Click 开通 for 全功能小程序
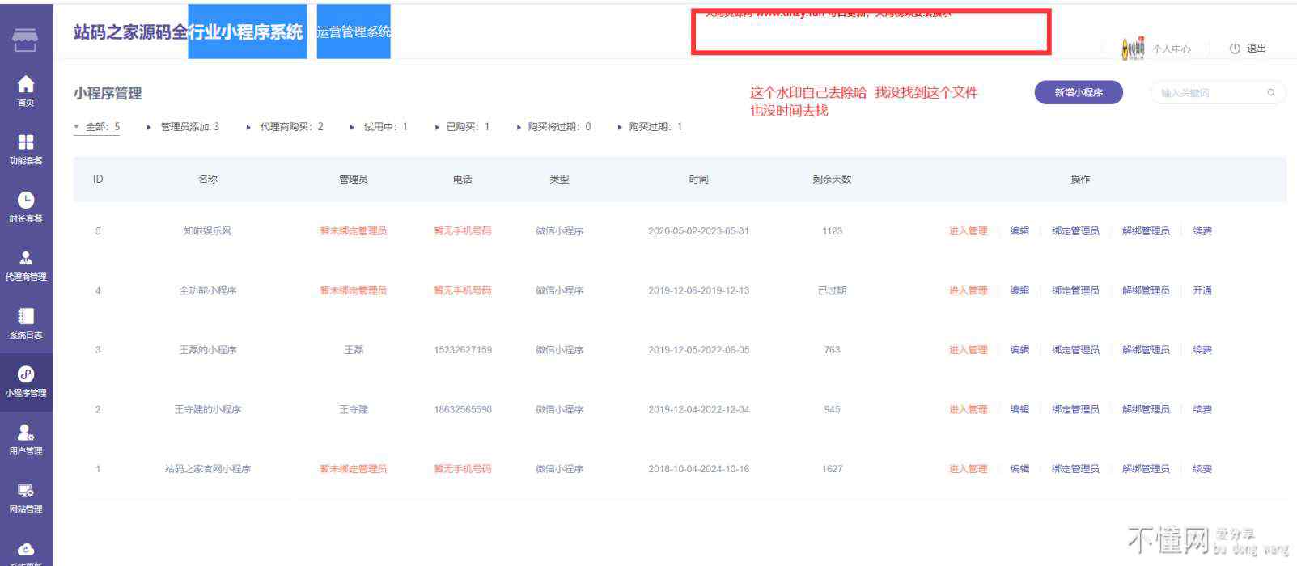This screenshot has height=566, width=1297. pos(1202,290)
